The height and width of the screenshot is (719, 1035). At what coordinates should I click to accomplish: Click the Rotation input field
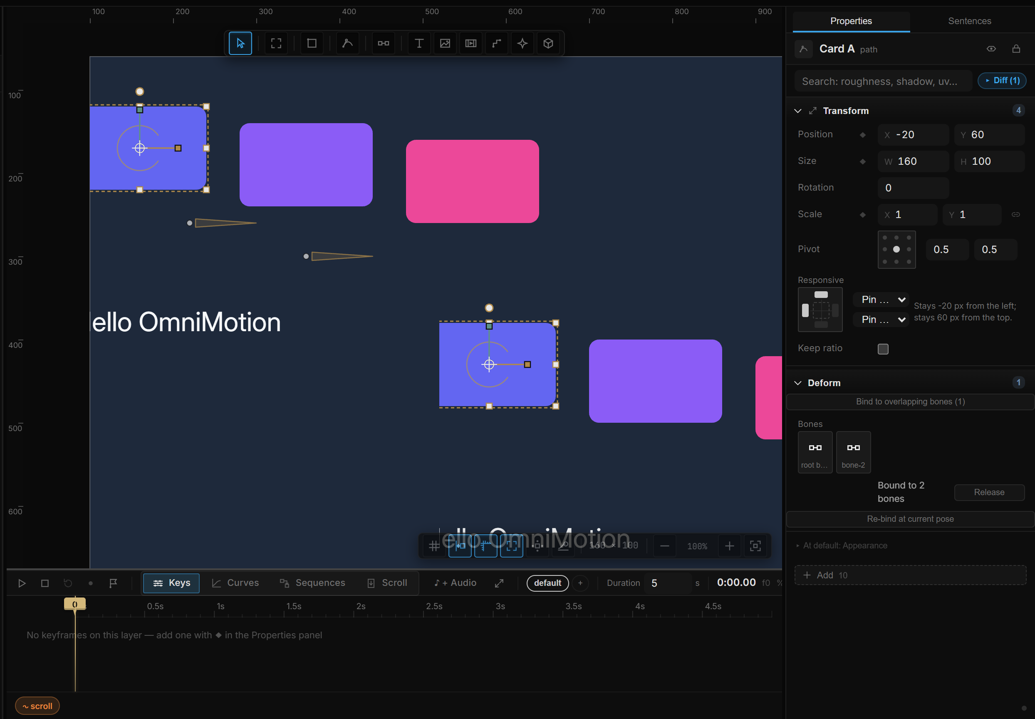point(913,188)
